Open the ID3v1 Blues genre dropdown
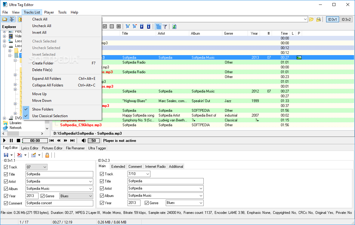This screenshot has height=225, width=355. tap(91, 196)
